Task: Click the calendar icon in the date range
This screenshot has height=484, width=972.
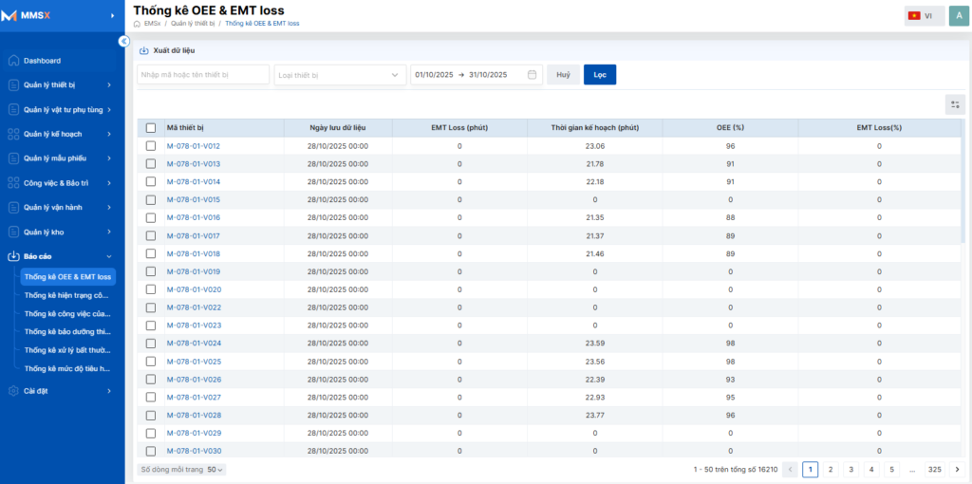Action: pos(532,75)
